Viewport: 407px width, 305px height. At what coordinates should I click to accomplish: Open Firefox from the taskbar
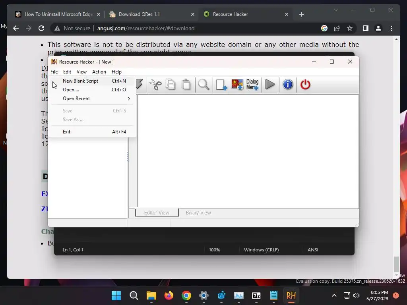(169, 295)
